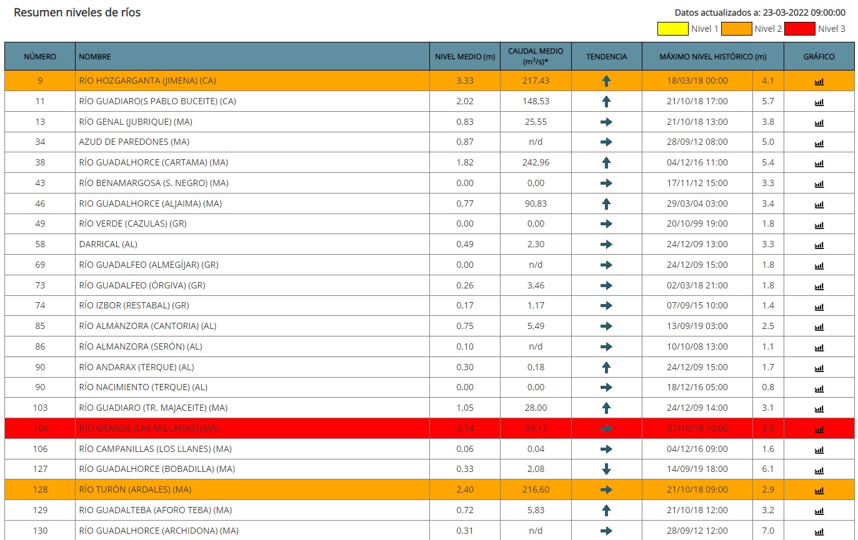Click station number 103
858x540 pixels.
tap(40, 408)
